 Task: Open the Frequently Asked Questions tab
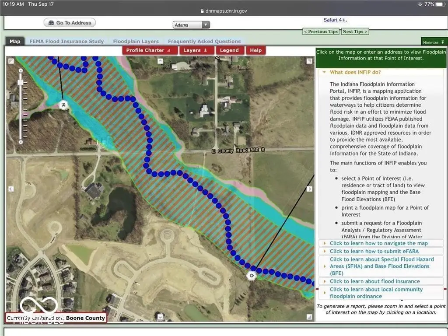pyautogui.click(x=204, y=42)
